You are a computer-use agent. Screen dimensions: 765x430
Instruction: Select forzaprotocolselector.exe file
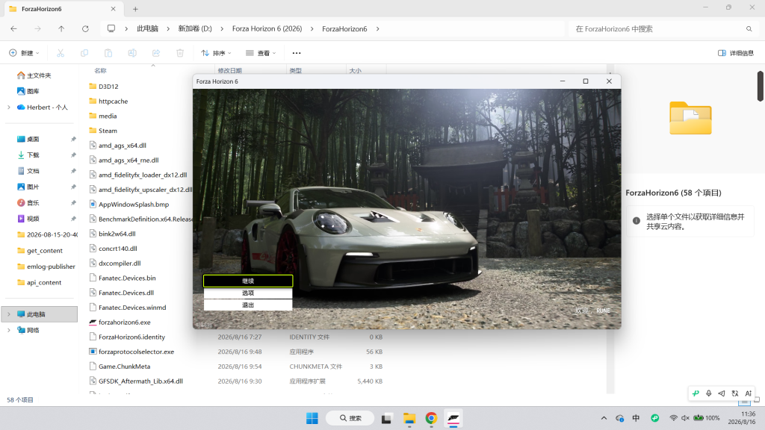(x=136, y=352)
